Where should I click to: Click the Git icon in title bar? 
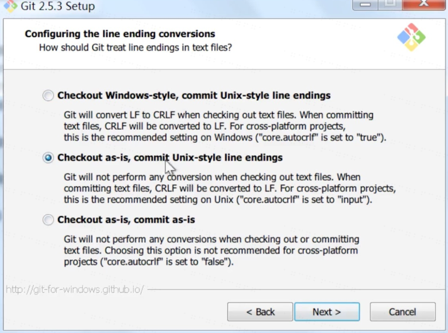(x=10, y=6)
